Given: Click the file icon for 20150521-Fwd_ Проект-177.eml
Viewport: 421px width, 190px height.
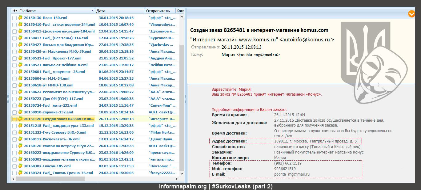Looking at the screenshot, I should tap(20, 58).
